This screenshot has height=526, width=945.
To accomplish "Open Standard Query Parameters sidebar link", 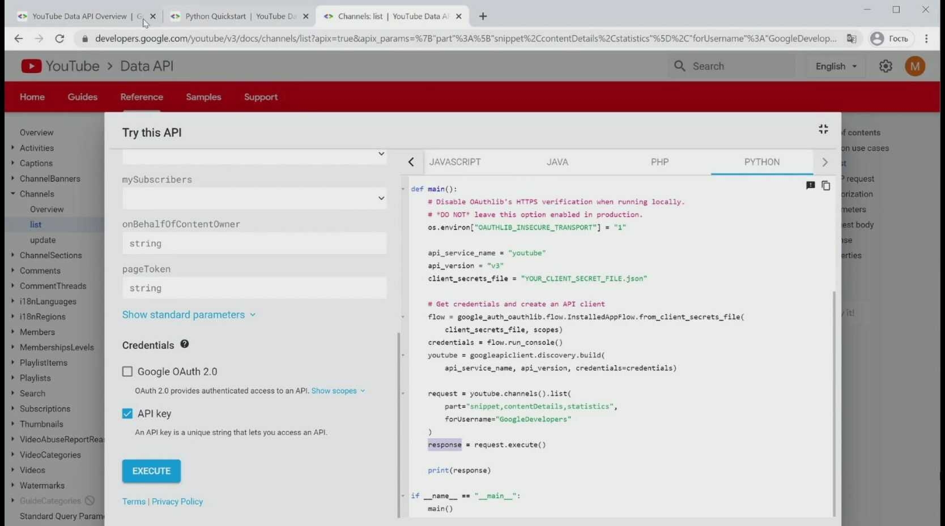I will click(62, 516).
